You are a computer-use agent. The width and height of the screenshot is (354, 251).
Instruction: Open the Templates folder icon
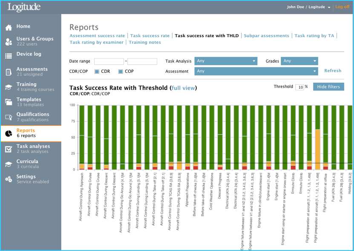point(9,102)
